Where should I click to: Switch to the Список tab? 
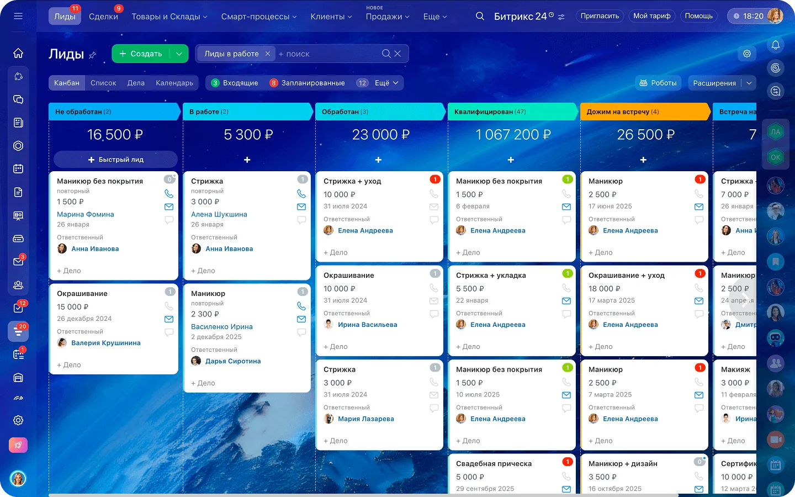(x=103, y=82)
